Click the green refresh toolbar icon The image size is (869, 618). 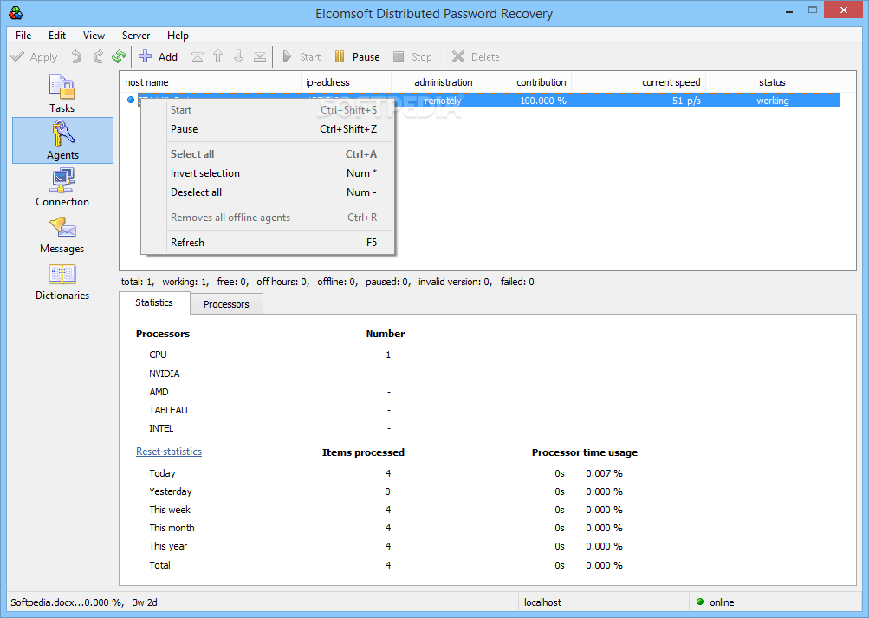[x=119, y=56]
